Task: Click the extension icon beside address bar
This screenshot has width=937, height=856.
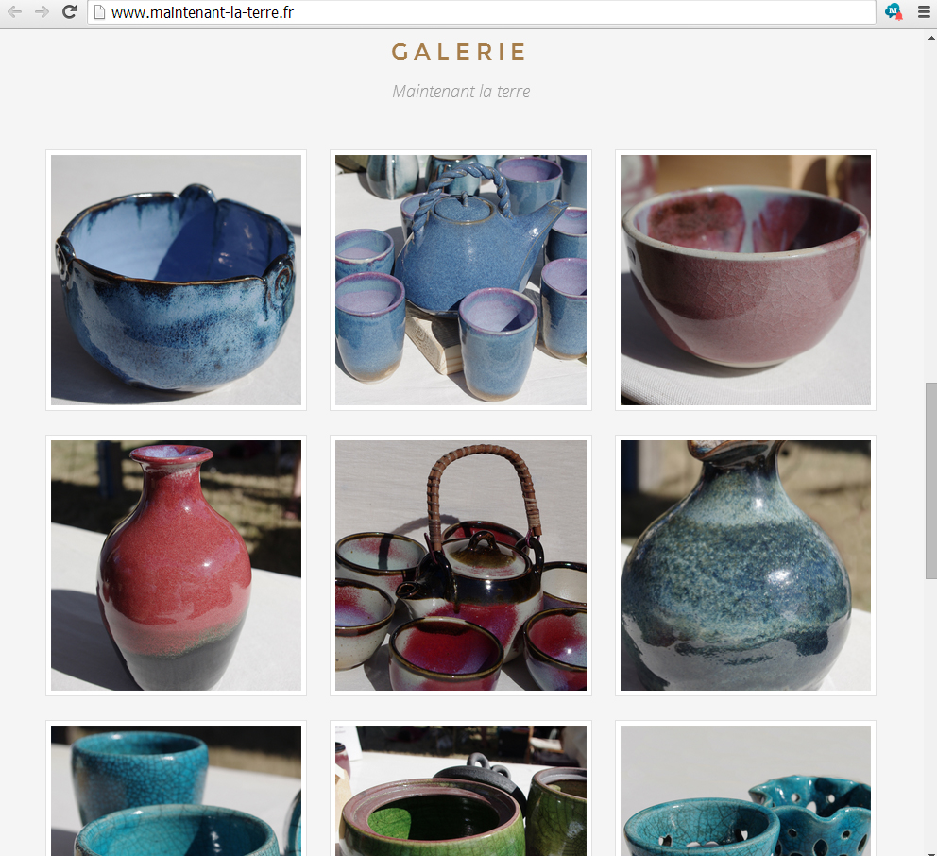Action: pos(894,11)
